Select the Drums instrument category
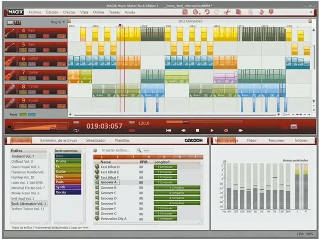The width and height of the screenshot is (319, 239). tap(68, 161)
